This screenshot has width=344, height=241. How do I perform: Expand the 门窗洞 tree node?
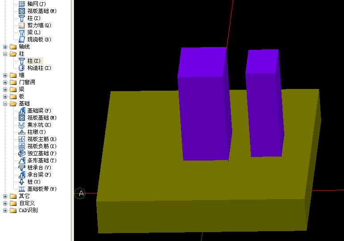point(5,82)
